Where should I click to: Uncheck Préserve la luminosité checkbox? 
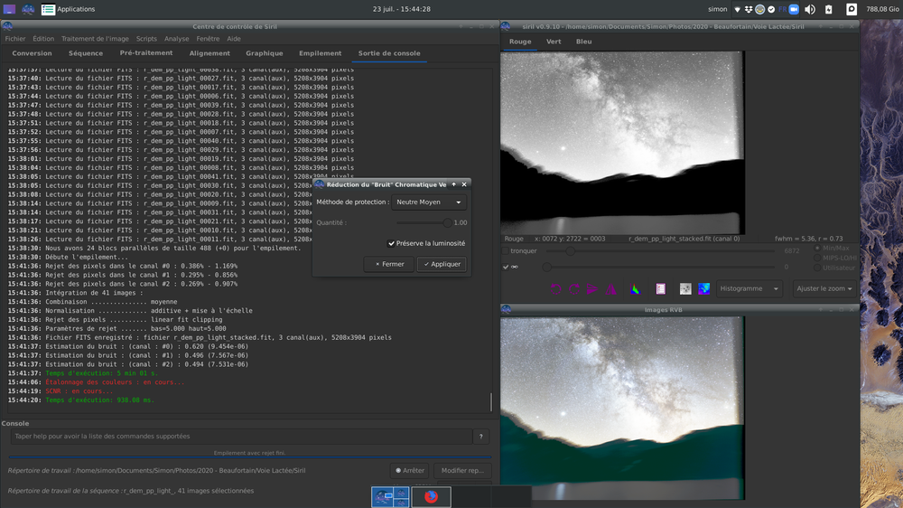392,243
